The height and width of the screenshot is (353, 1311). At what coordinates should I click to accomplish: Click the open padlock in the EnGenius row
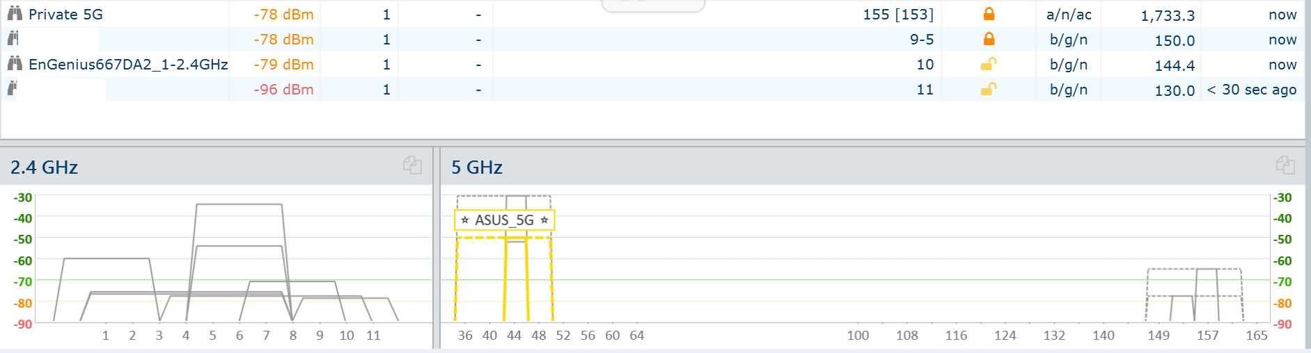(988, 64)
